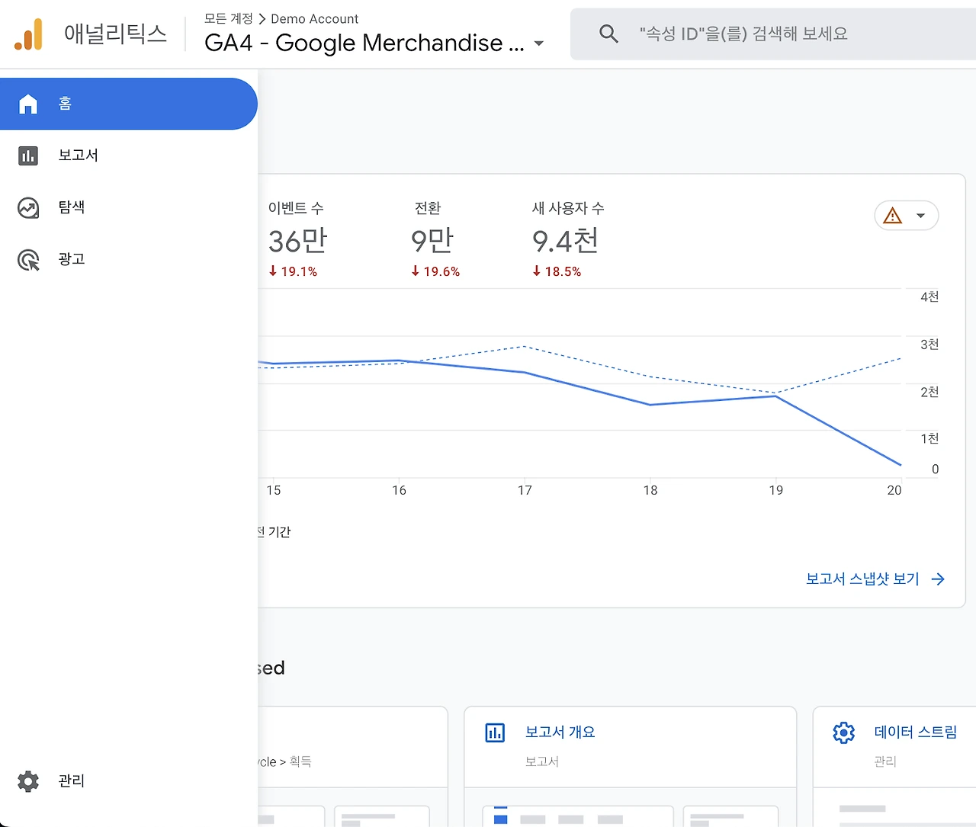The width and height of the screenshot is (976, 827).
Task: Open the data quality warning dropdown arrow
Action: pyautogui.click(x=920, y=216)
